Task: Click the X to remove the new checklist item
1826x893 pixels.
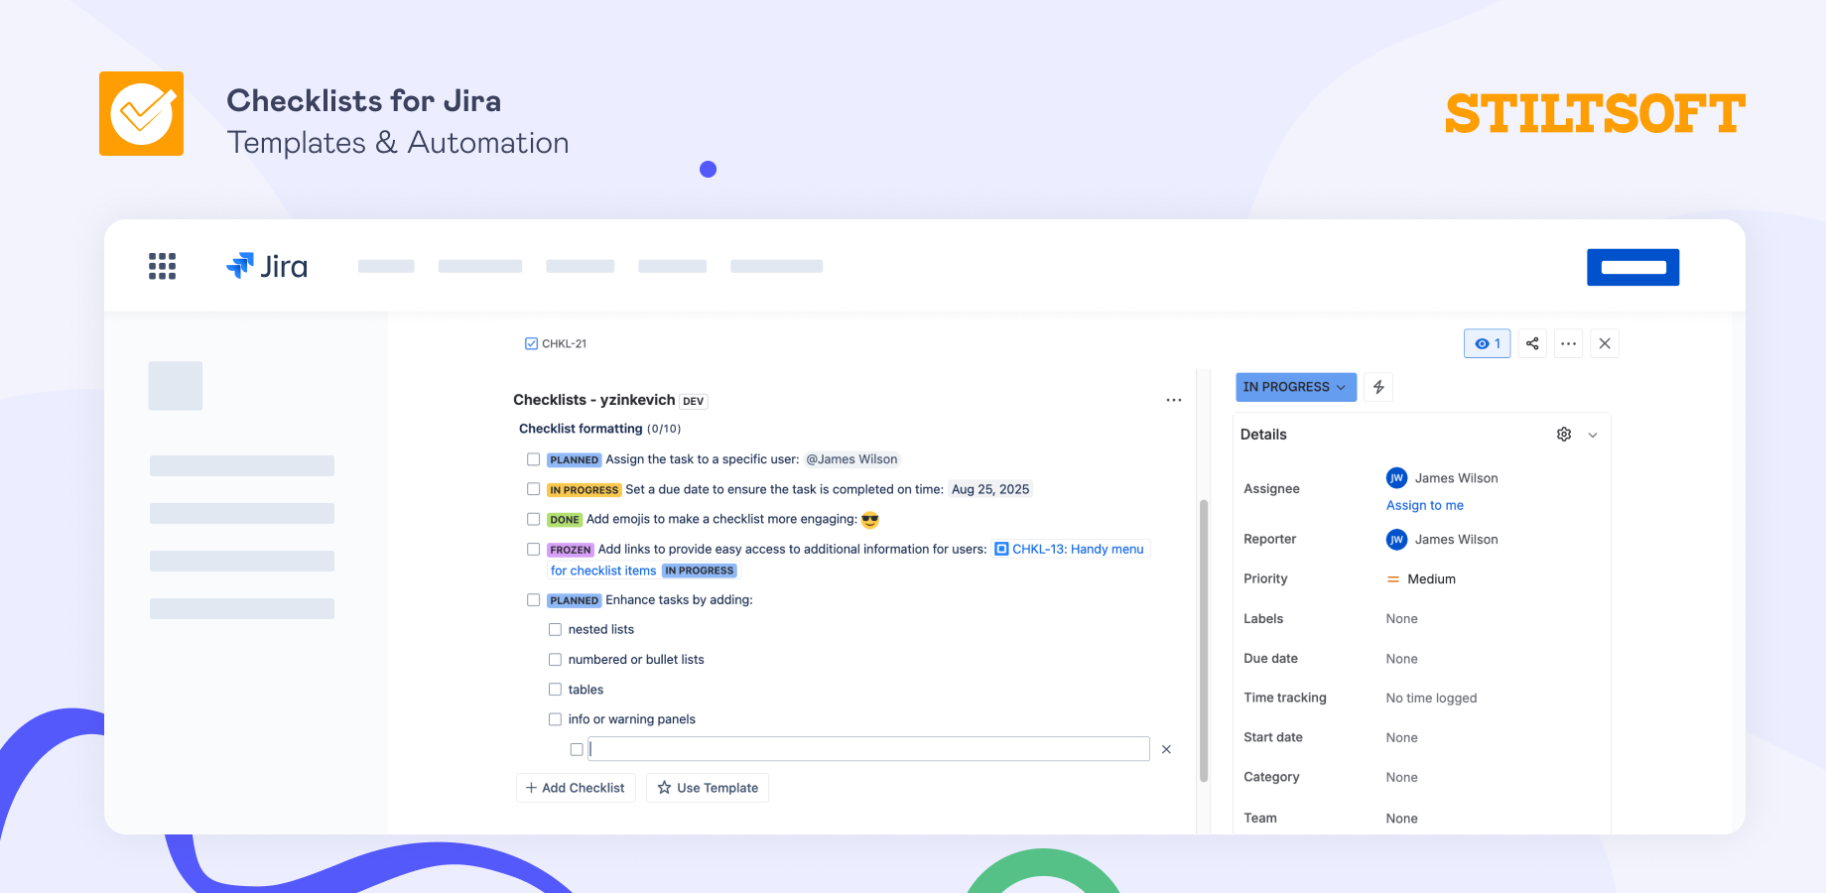Action: point(1166,749)
